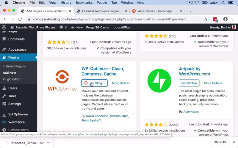Screen dimensions: 238x148
Task: Click the red extension icon in the toolbar
Action: point(215,19)
